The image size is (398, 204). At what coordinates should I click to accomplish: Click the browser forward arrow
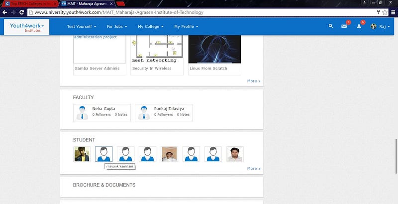13,12
